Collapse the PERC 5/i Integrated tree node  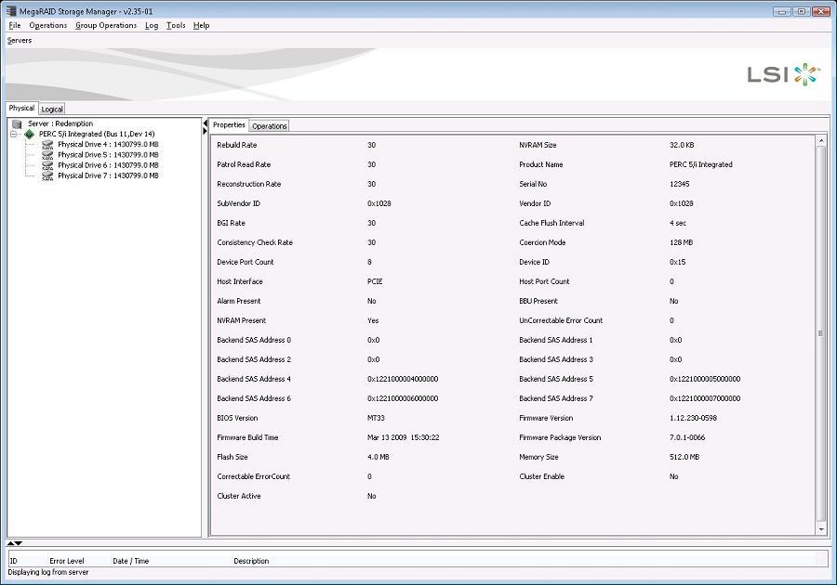[14, 135]
